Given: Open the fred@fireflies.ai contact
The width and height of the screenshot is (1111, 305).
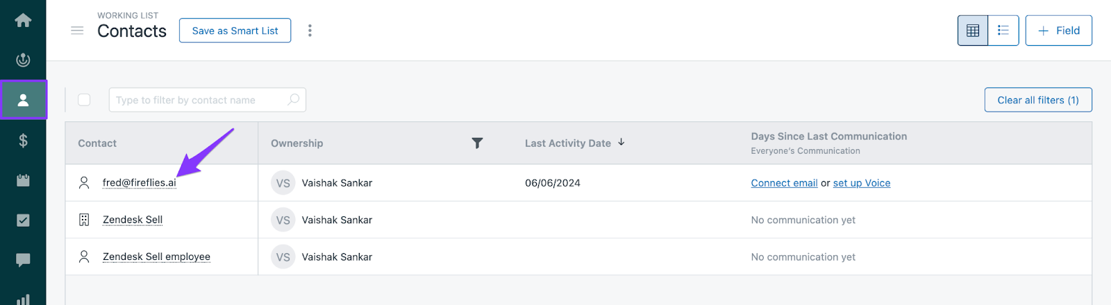Looking at the screenshot, I should pyautogui.click(x=139, y=183).
